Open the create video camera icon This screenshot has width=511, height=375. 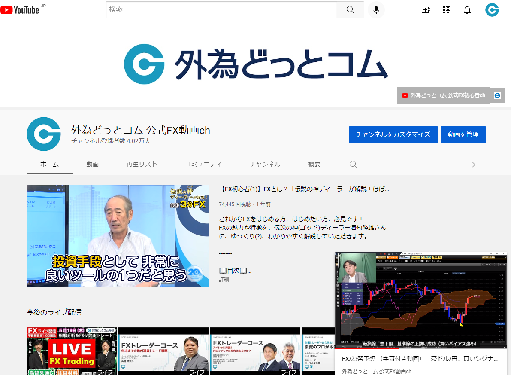pyautogui.click(x=426, y=10)
